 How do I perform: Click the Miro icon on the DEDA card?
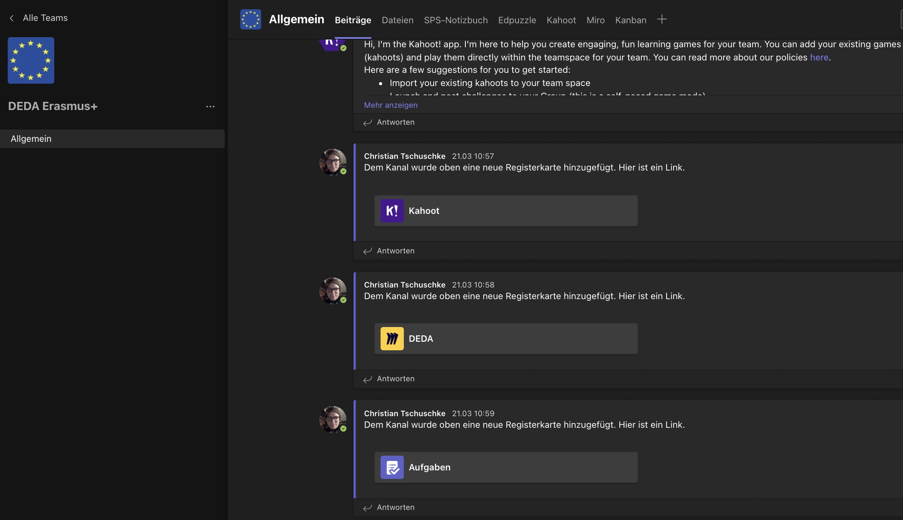(x=392, y=339)
